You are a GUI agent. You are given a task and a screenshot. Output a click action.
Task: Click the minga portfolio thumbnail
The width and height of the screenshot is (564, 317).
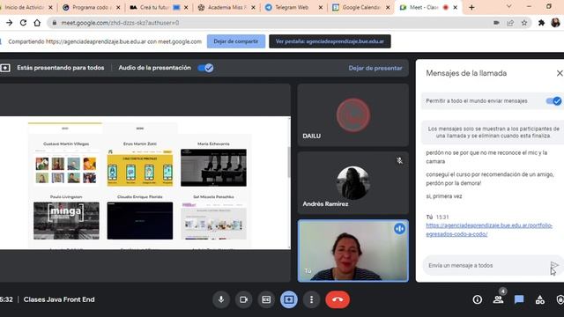[66, 221]
